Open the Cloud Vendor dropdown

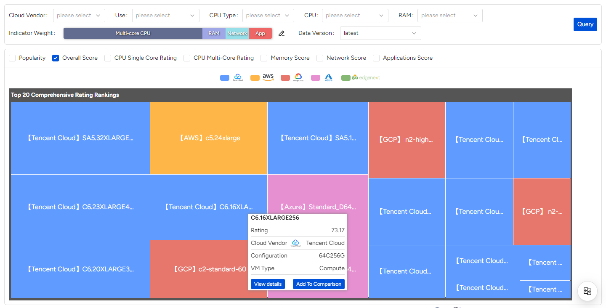click(79, 16)
